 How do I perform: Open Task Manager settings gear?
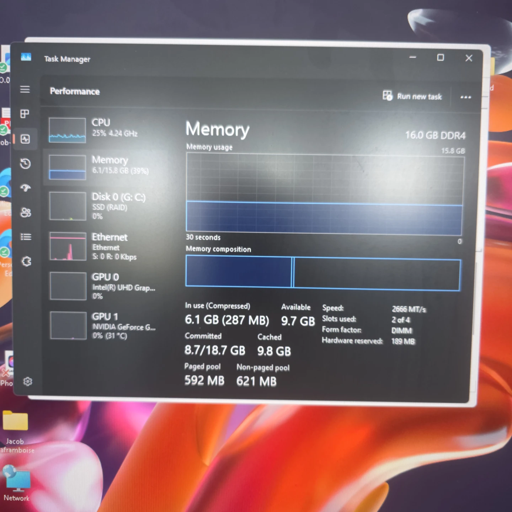pos(28,382)
